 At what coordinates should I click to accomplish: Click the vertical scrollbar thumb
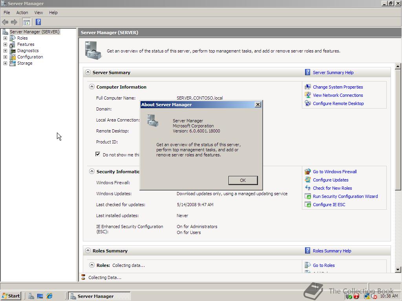[398, 129]
